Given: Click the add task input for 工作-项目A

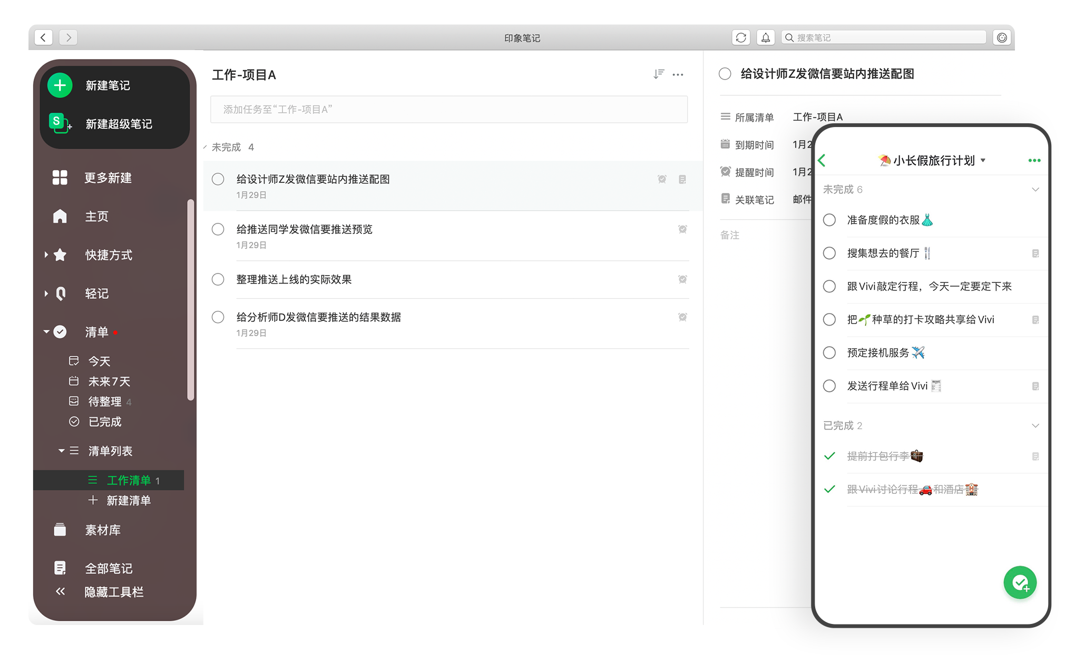Looking at the screenshot, I should pyautogui.click(x=448, y=109).
